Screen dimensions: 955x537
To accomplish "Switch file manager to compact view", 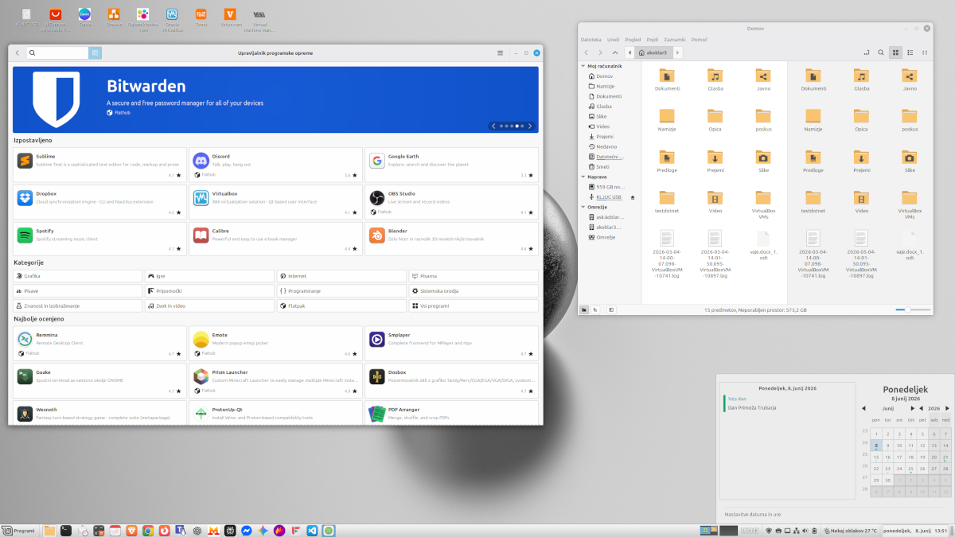I will (925, 53).
